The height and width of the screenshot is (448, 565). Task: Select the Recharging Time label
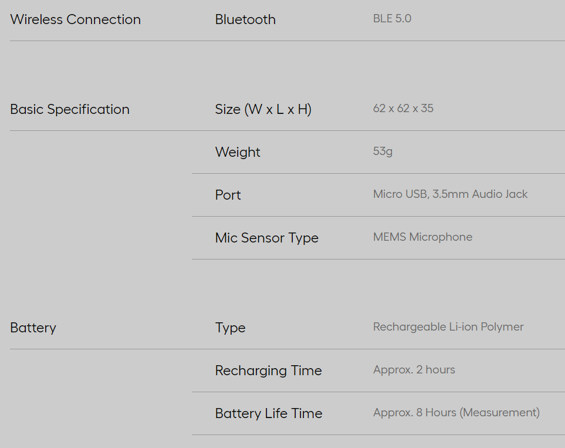pyautogui.click(x=268, y=370)
